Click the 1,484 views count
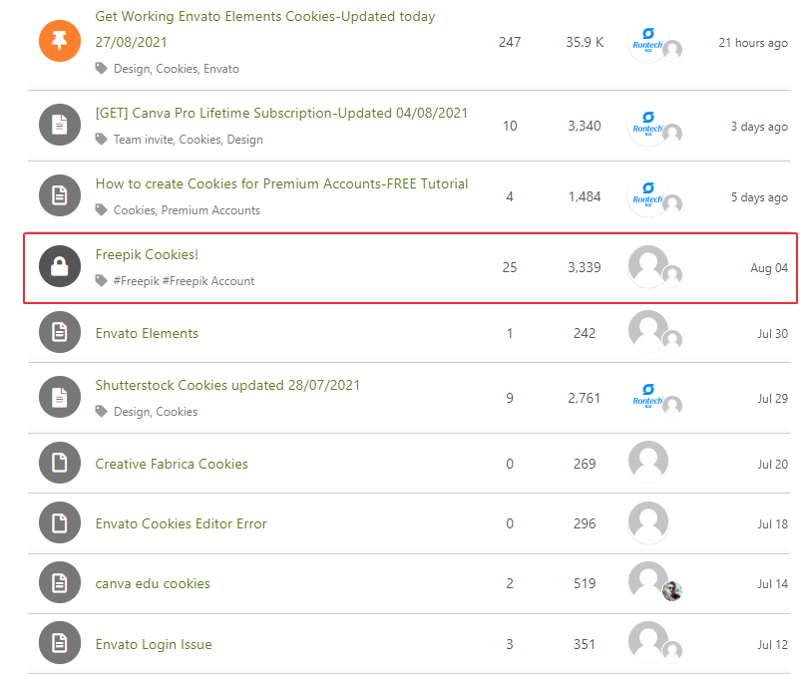 click(x=585, y=196)
